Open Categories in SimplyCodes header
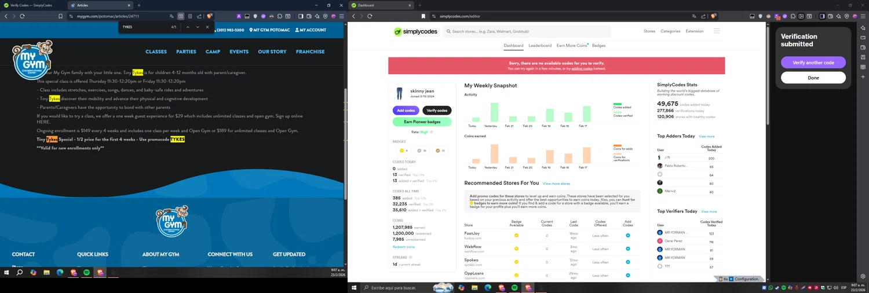This screenshot has width=869, height=293. coord(670,31)
